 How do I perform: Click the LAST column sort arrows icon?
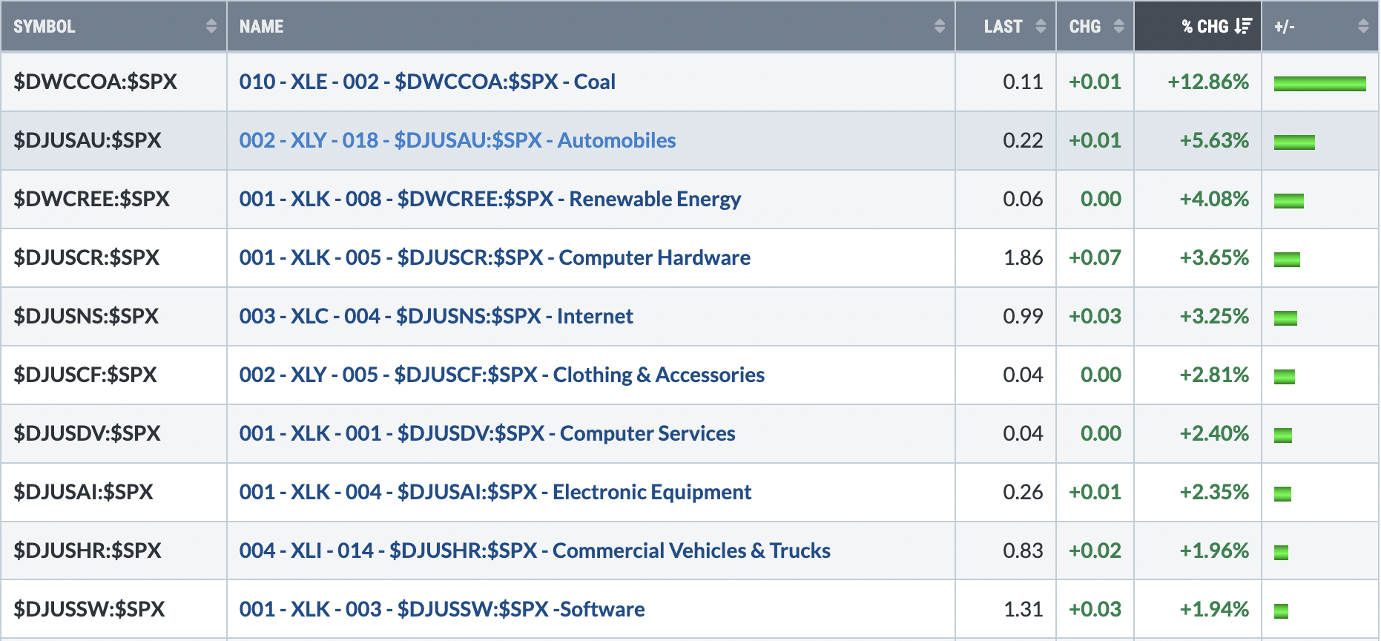tap(1041, 27)
